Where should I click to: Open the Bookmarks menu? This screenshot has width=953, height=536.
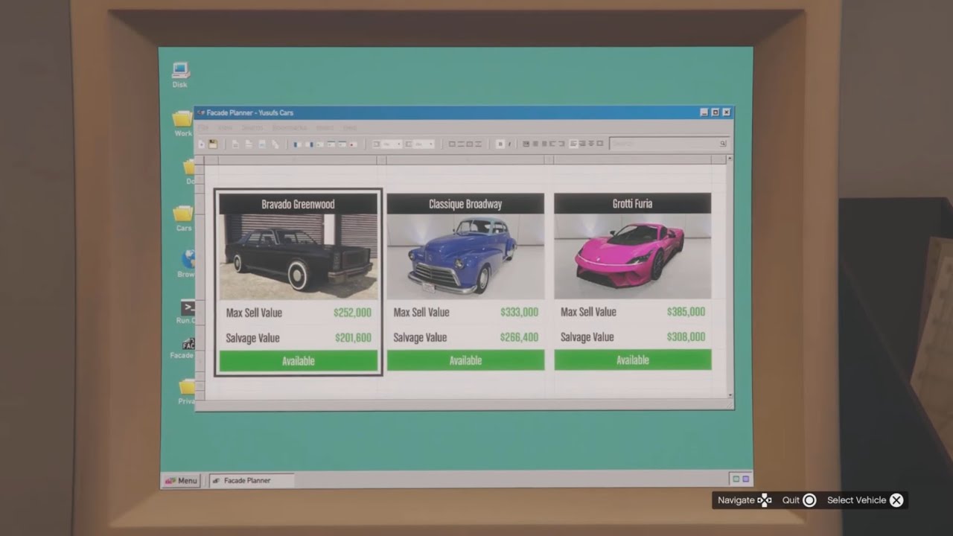click(x=289, y=128)
